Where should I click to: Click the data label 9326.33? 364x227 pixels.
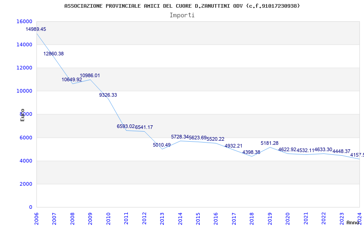click(x=108, y=95)
